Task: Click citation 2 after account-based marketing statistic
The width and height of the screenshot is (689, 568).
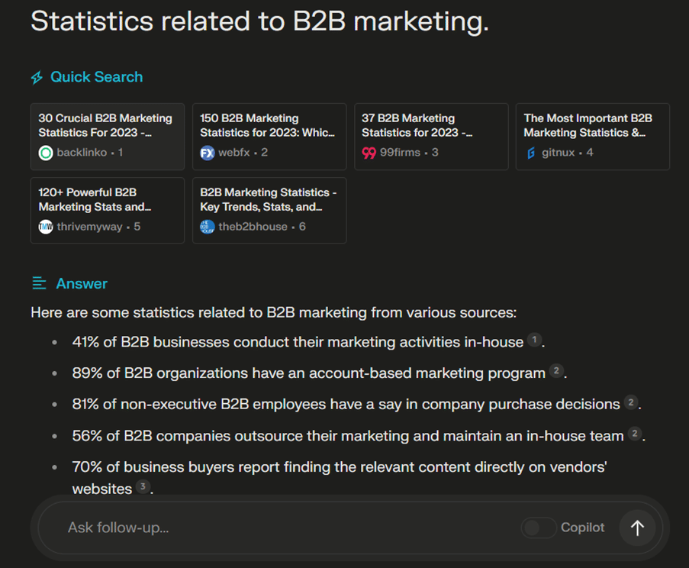Action: 557,372
